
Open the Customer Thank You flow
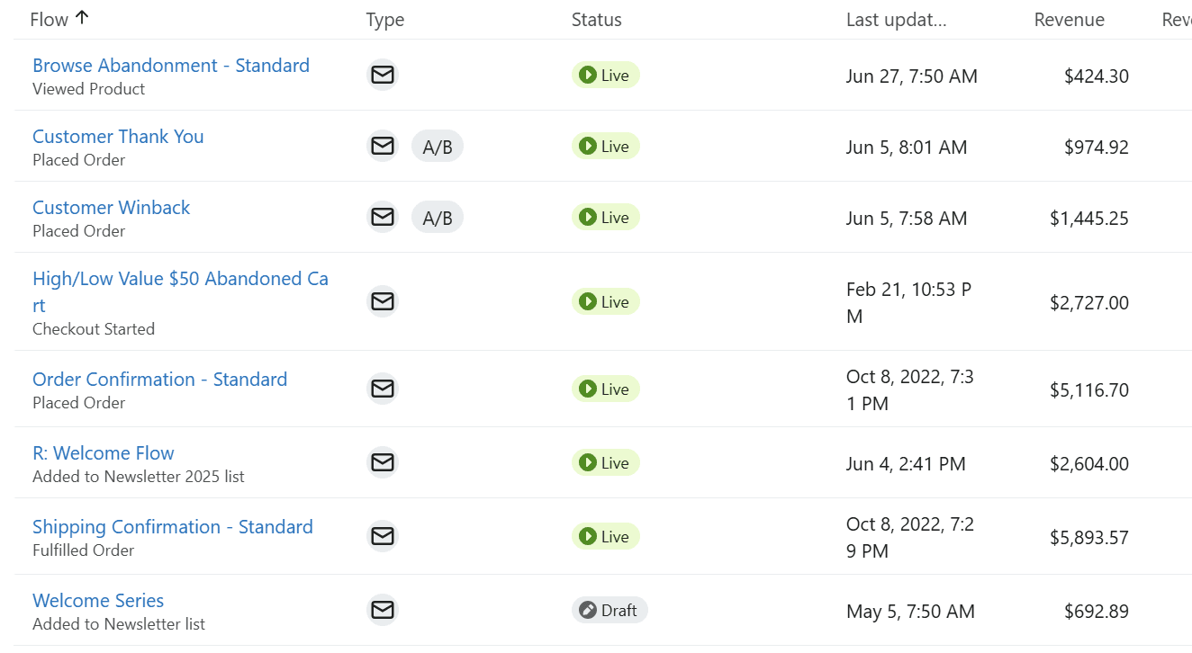point(117,136)
